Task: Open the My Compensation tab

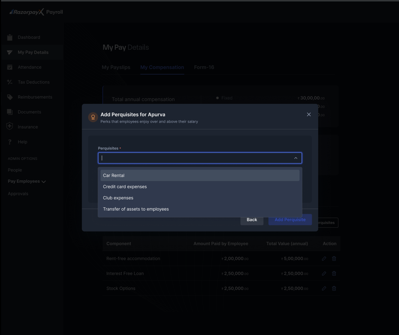Action: click(x=162, y=67)
